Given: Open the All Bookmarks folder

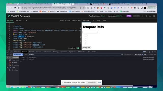Looking at the screenshot, I should tap(150, 11).
